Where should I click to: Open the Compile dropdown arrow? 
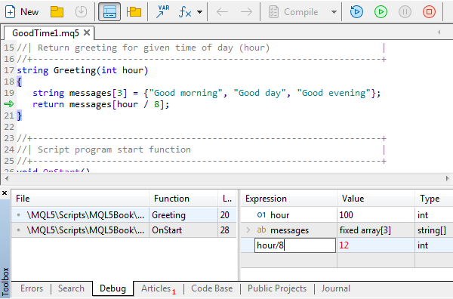tap(334, 12)
